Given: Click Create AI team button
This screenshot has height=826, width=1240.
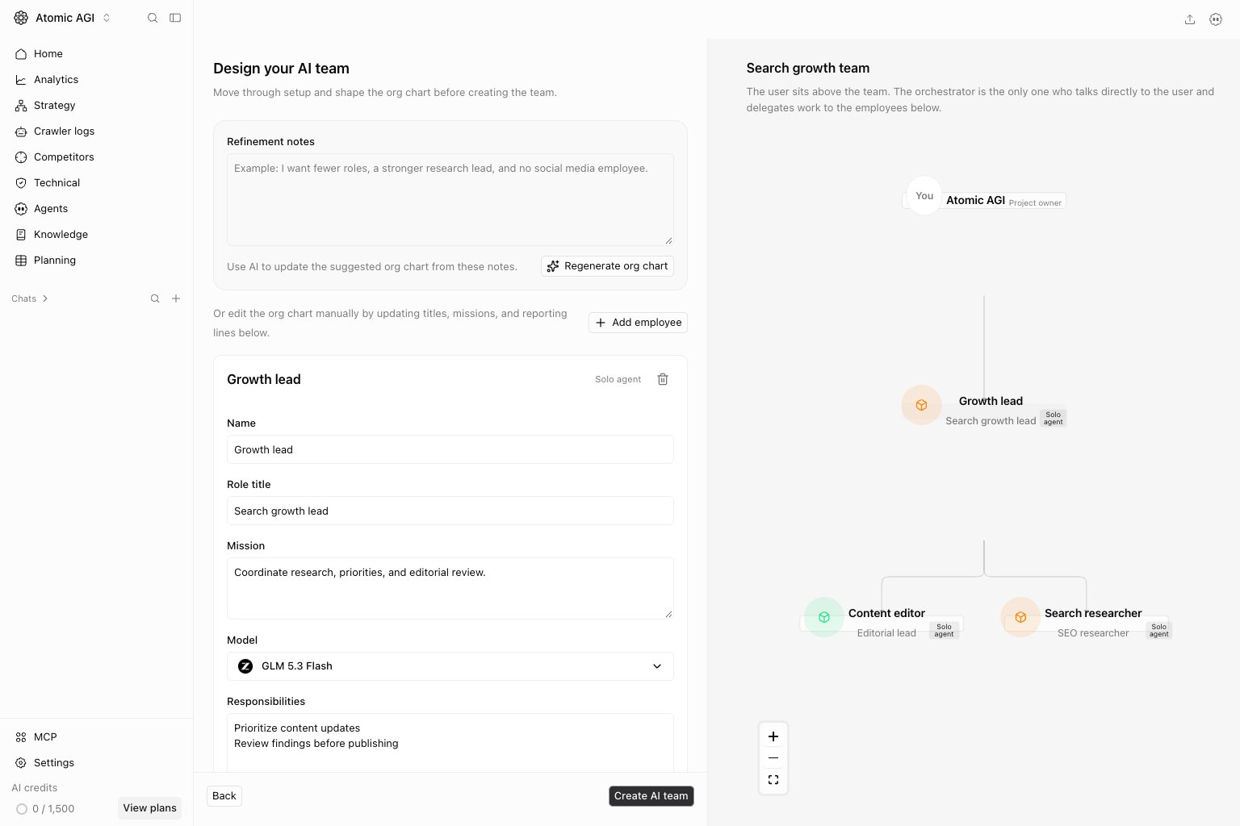Looking at the screenshot, I should click(651, 796).
